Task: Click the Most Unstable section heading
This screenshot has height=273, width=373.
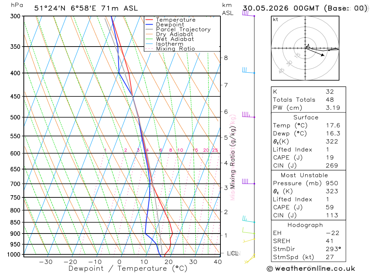Action: [304, 175]
